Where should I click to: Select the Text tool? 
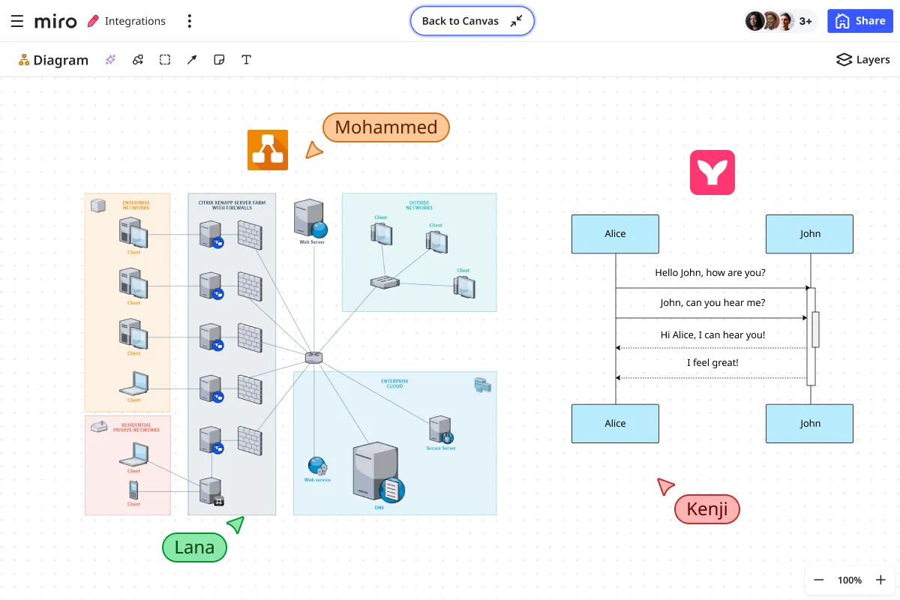[246, 60]
